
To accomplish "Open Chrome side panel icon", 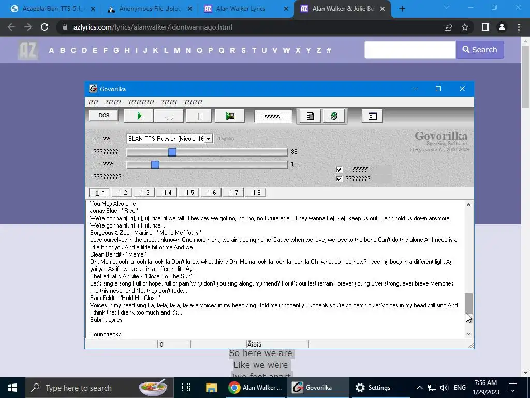I will [x=485, y=27].
